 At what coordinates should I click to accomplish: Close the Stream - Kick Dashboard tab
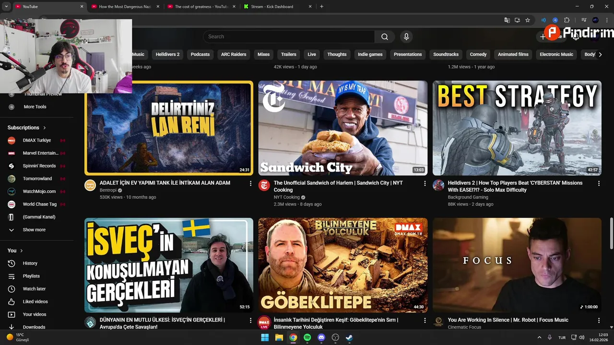coord(310,6)
